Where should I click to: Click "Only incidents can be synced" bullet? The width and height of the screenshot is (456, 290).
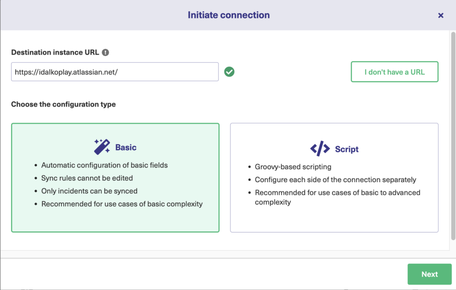pos(89,191)
